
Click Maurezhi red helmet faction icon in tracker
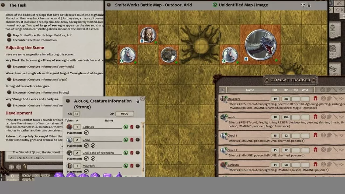315,99
